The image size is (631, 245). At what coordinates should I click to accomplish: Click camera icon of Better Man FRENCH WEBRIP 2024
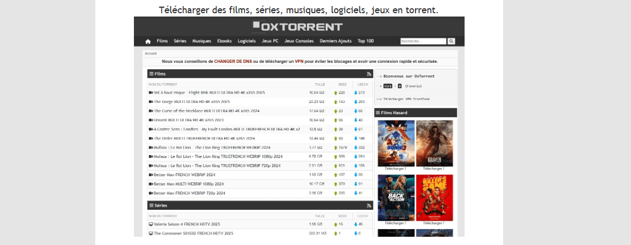click(151, 175)
